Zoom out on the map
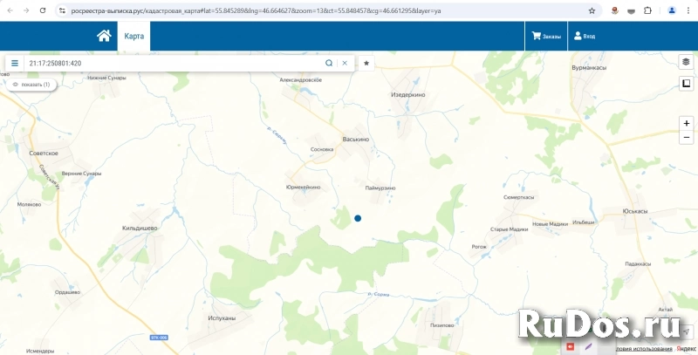Image resolution: width=698 pixels, height=355 pixels. coord(687,138)
